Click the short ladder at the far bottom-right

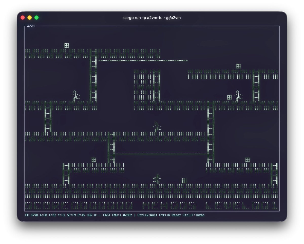[274, 174]
